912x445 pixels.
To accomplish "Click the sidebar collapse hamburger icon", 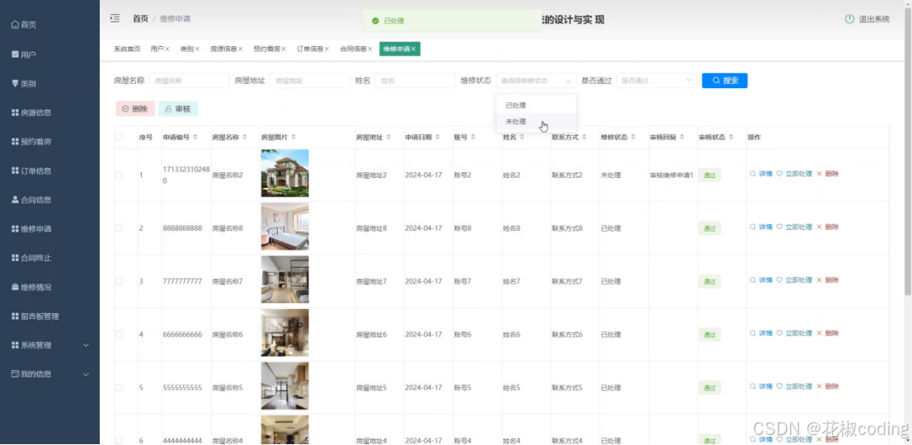I will click(115, 19).
